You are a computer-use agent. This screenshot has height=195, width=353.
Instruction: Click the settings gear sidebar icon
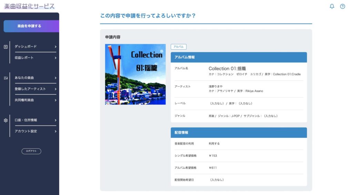(6, 120)
